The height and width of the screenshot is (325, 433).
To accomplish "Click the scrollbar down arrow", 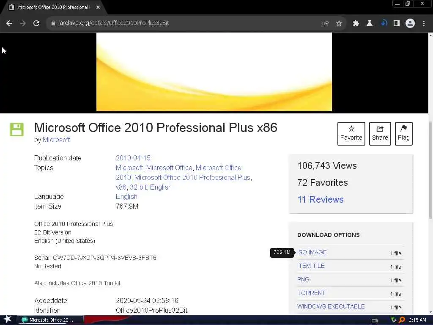I will 430,312.
